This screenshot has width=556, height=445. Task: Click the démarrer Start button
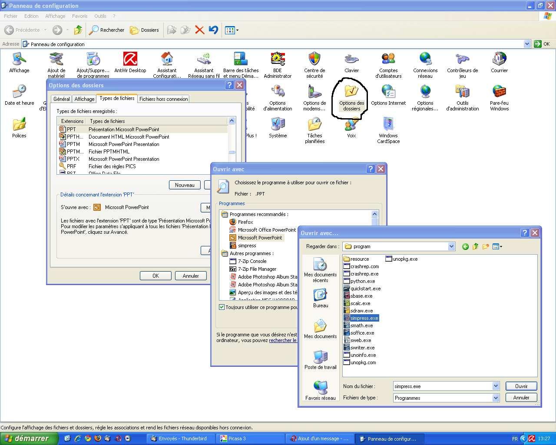(x=29, y=438)
